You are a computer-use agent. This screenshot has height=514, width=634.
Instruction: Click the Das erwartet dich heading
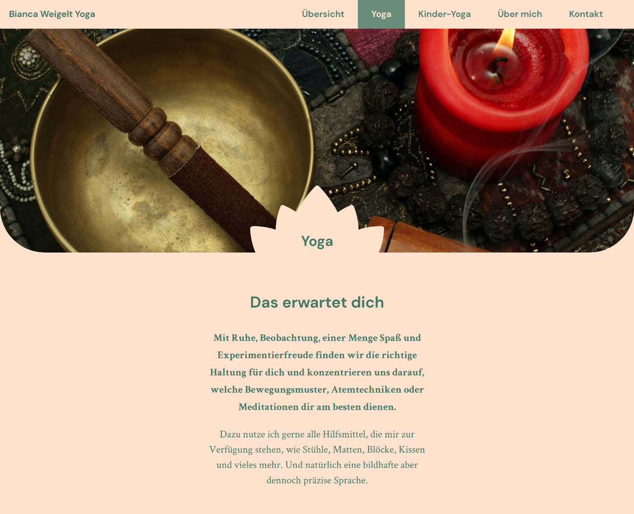pyautogui.click(x=317, y=302)
